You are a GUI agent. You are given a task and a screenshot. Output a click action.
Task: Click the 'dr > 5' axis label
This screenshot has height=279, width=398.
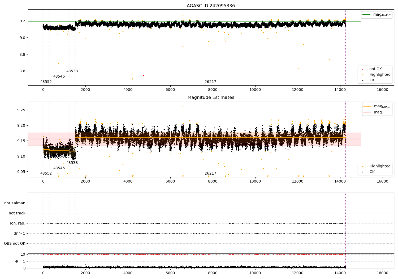click(20, 233)
